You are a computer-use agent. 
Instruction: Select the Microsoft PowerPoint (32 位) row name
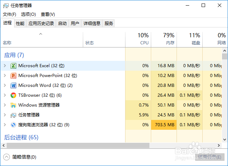[48, 76]
